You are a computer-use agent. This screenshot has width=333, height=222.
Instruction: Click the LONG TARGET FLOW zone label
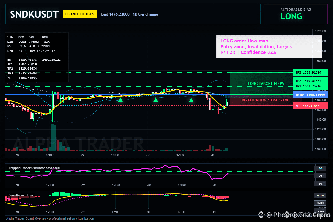(266, 84)
